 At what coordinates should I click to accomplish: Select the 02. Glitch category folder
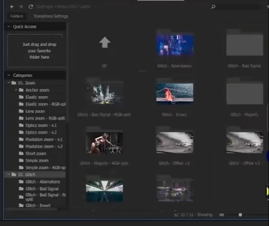26,175
